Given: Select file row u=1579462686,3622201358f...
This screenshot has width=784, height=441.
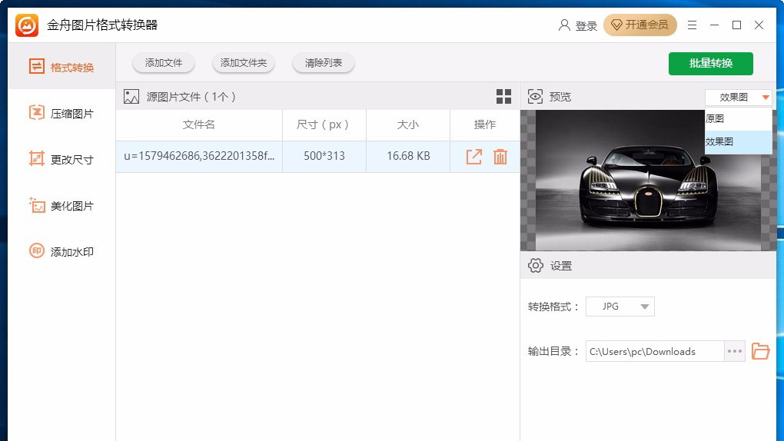Looking at the screenshot, I should 317,157.
